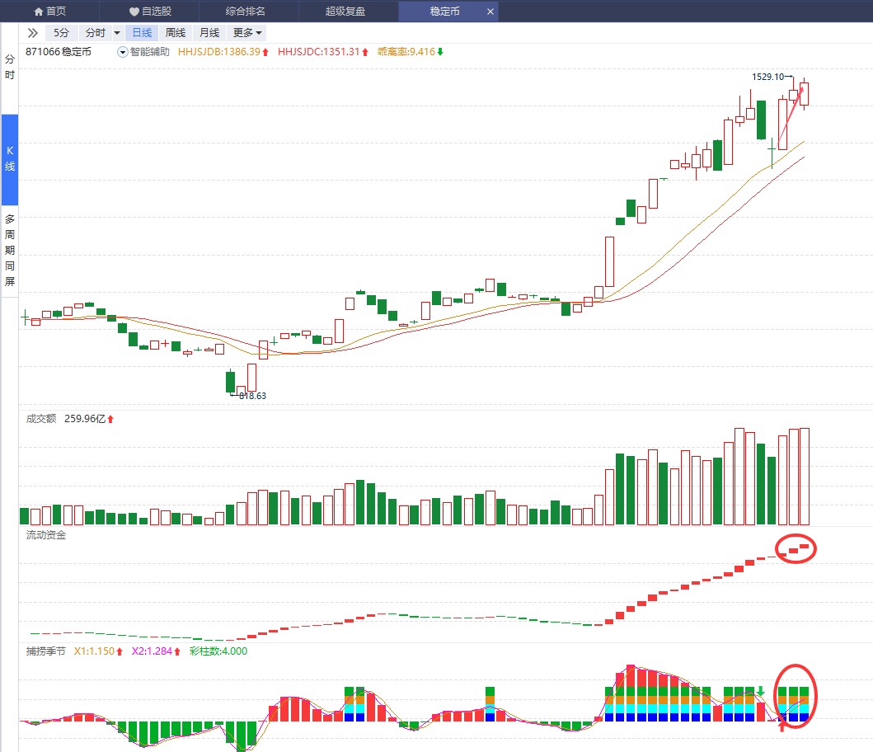Open the 更多 periods dropdown
This screenshot has height=752, width=873.
click(246, 33)
